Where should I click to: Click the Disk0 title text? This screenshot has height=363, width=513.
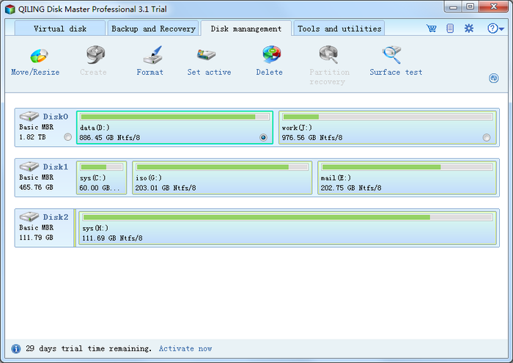tap(56, 117)
